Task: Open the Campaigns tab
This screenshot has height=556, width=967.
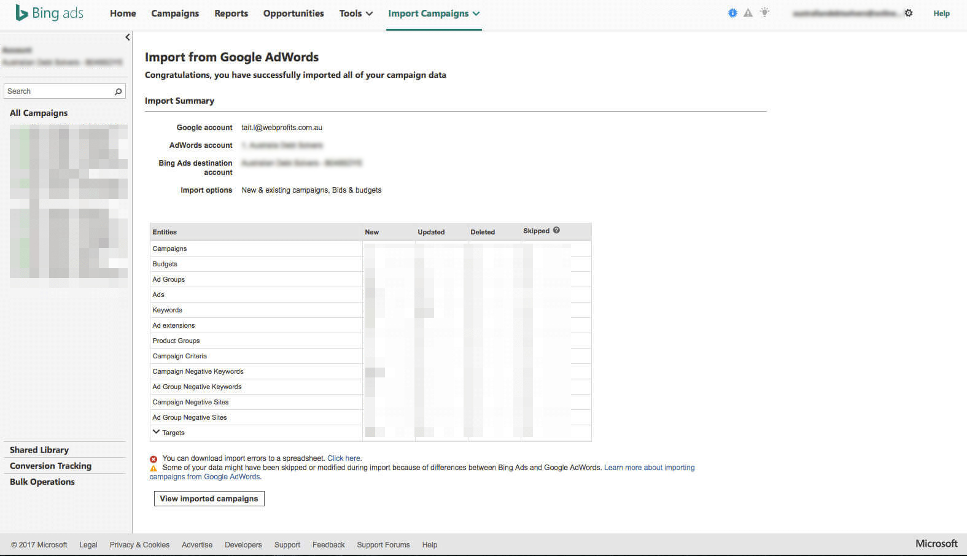Action: coord(175,14)
